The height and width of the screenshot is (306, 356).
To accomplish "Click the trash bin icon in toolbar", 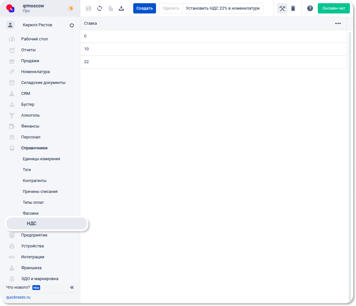I will [293, 8].
